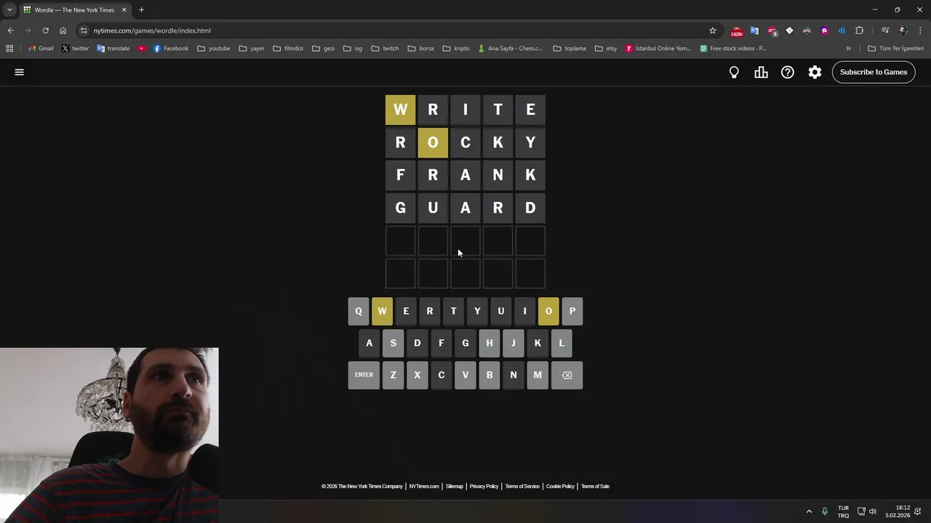This screenshot has width=931, height=523.
Task: Tap the S key on Wordle keyboard
Action: (x=393, y=343)
